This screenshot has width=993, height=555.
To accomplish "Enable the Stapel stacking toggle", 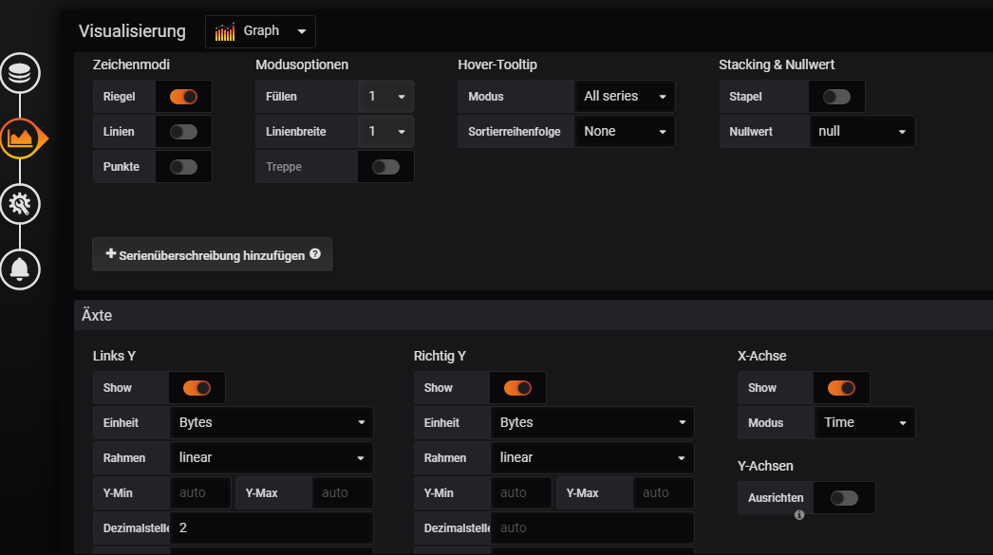I will tap(836, 97).
